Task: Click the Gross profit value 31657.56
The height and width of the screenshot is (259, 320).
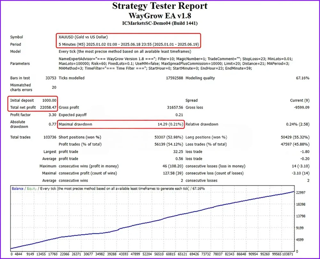Action: [175, 107]
